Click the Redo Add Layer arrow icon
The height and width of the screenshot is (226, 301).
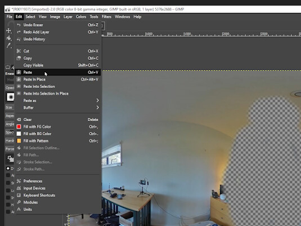pyautogui.click(x=19, y=32)
